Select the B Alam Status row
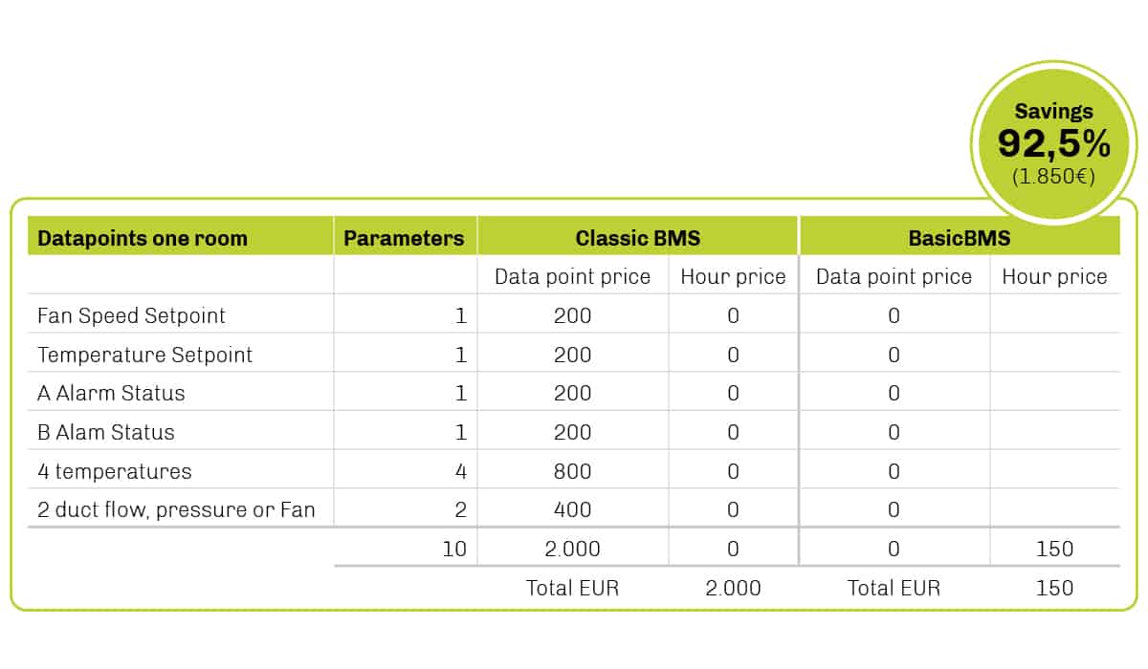 click(574, 432)
